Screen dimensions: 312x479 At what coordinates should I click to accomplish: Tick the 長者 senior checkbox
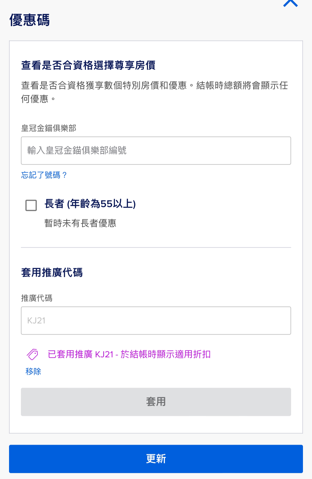coord(31,205)
